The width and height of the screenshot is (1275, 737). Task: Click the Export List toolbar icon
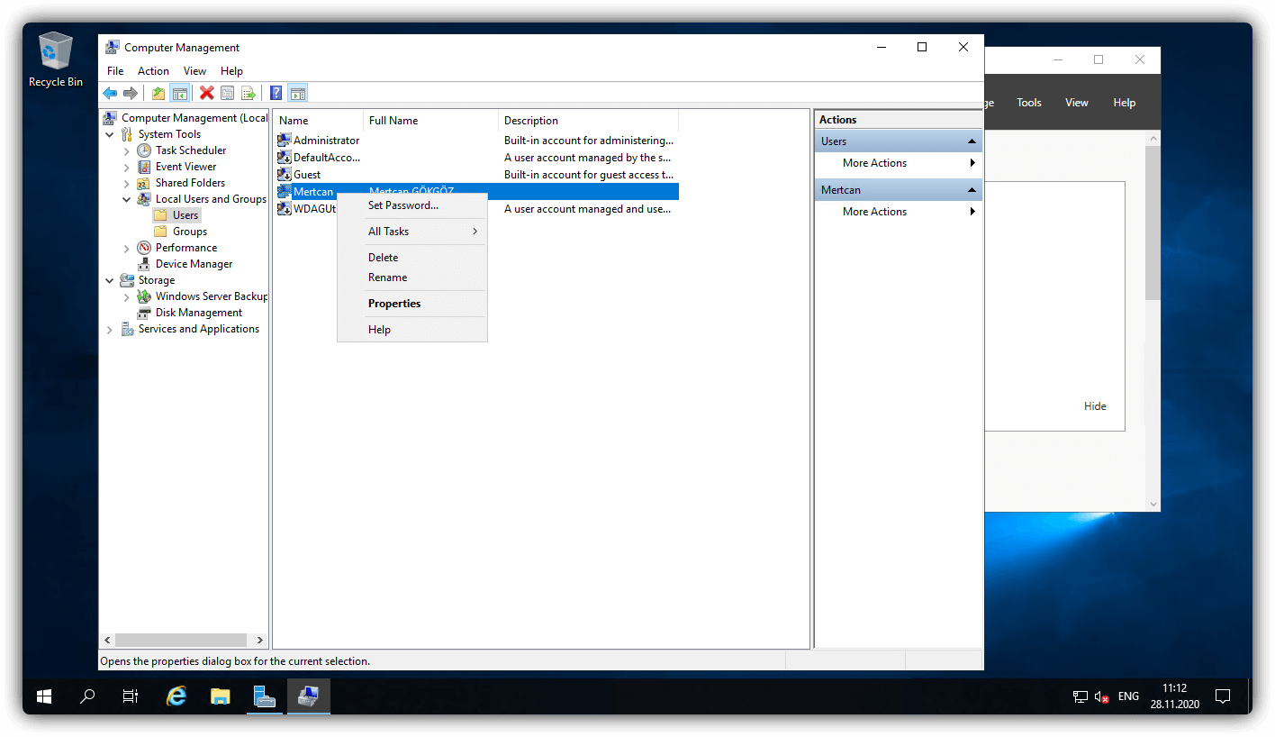click(248, 93)
